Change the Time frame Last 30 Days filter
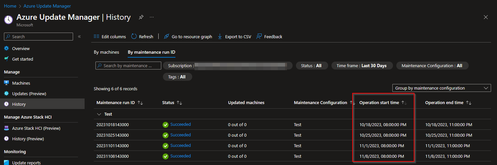Screen dimensions: 497x165 click(x=361, y=66)
